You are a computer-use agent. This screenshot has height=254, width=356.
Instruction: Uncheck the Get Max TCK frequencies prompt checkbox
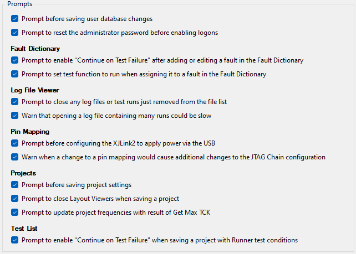[14, 212]
